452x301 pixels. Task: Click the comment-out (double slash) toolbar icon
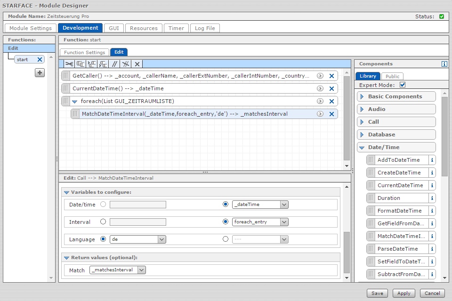pos(114,64)
